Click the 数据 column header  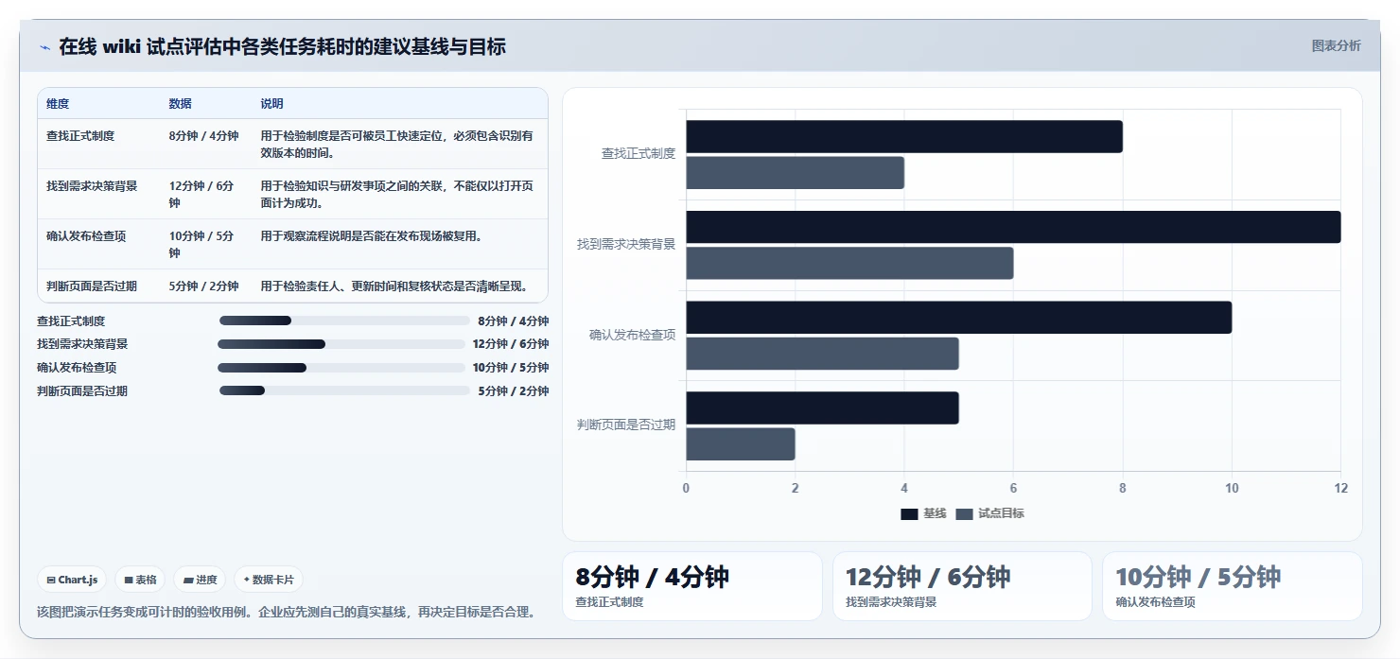pos(181,104)
